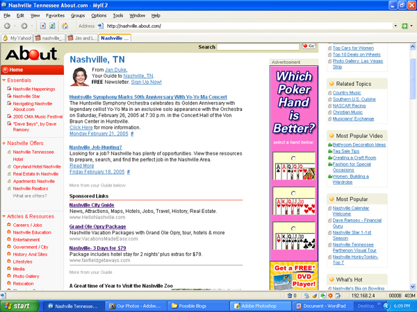Click the Home button in the left sidebar
This screenshot has height=312, width=417.
pos(32,70)
